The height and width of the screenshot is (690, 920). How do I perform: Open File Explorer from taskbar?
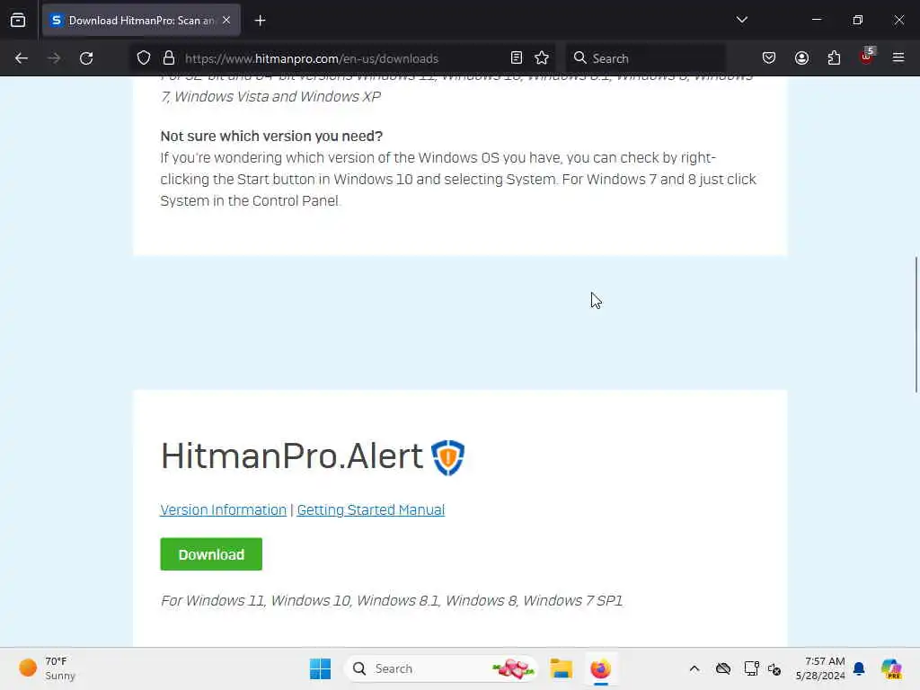coord(561,668)
